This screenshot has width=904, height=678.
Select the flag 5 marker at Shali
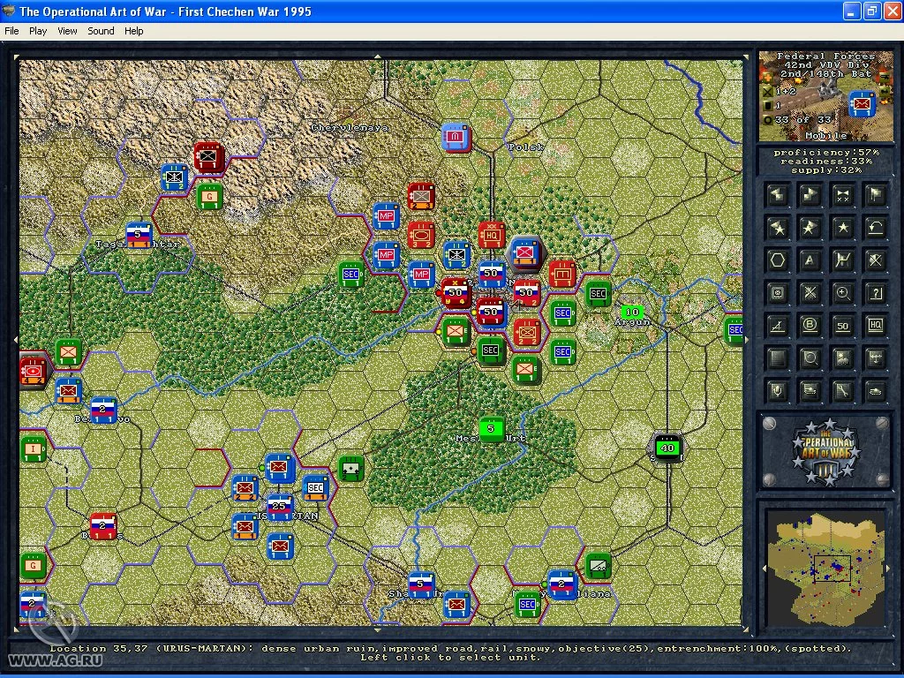421,584
